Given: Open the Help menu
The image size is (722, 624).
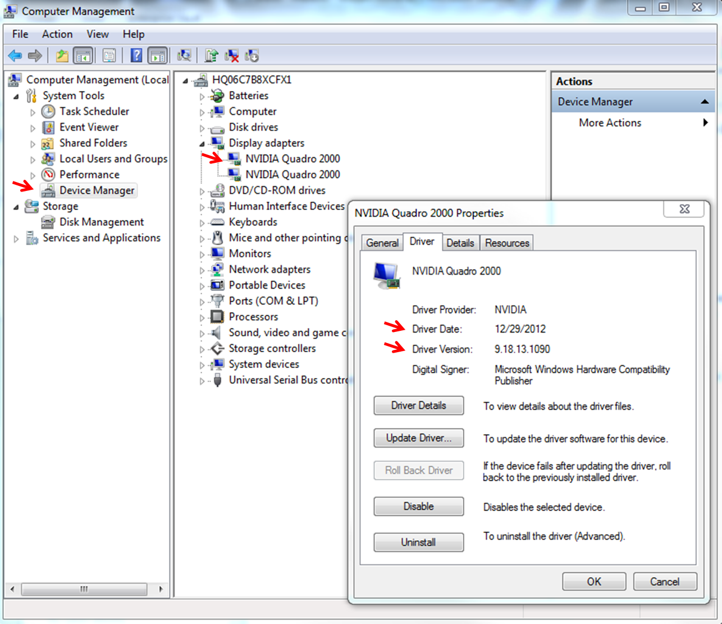Looking at the screenshot, I should click(x=134, y=34).
